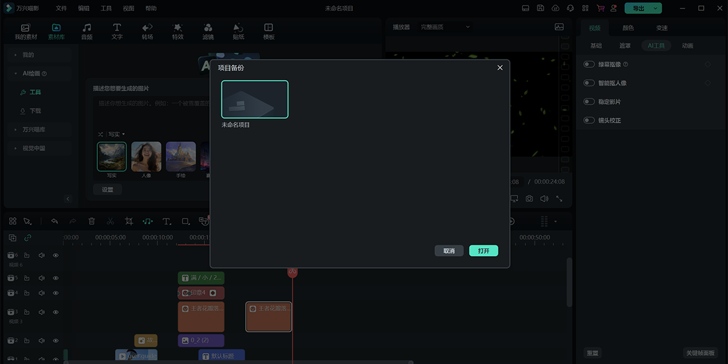Select the crop tool in timeline toolbar
This screenshot has height=364, width=728.
pos(129,221)
